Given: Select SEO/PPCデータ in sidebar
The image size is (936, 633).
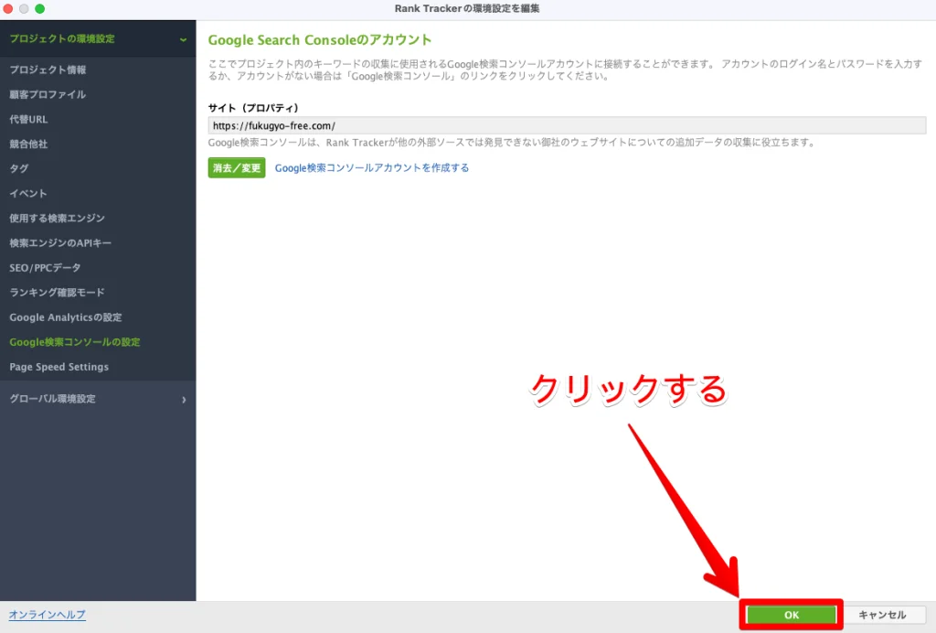Looking at the screenshot, I should 45,268.
